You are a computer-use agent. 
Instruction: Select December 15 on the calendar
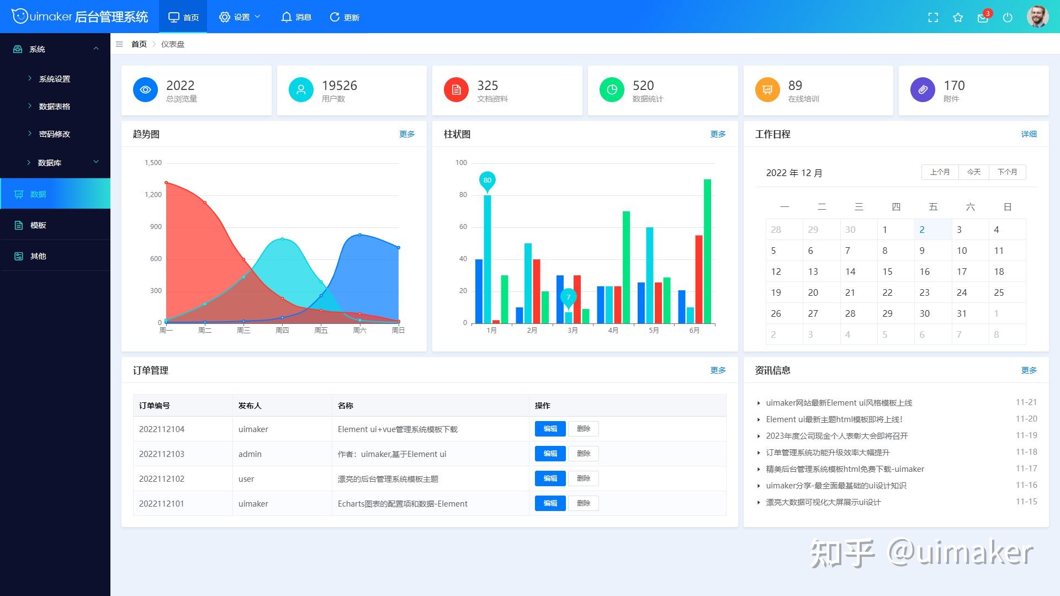pos(895,272)
